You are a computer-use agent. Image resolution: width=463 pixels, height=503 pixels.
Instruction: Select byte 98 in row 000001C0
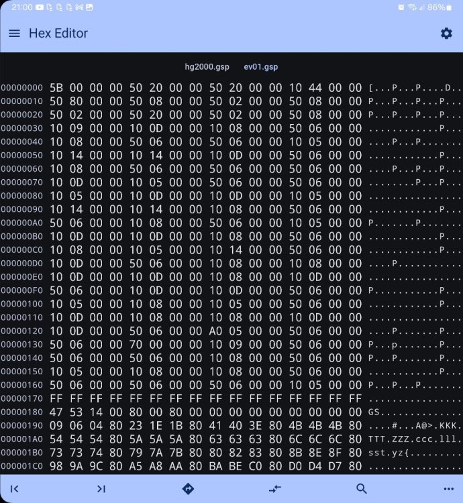click(x=56, y=466)
